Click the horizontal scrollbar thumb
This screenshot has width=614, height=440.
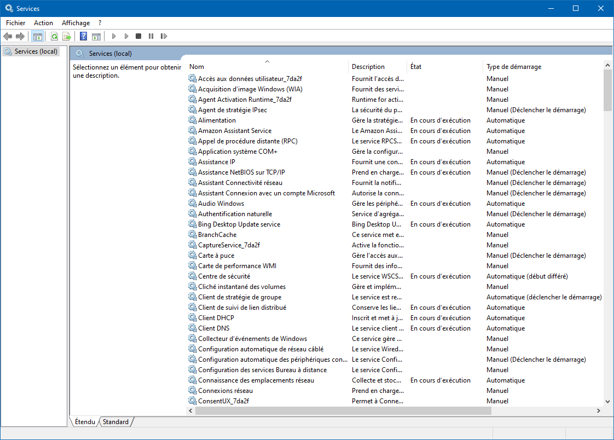(x=343, y=410)
